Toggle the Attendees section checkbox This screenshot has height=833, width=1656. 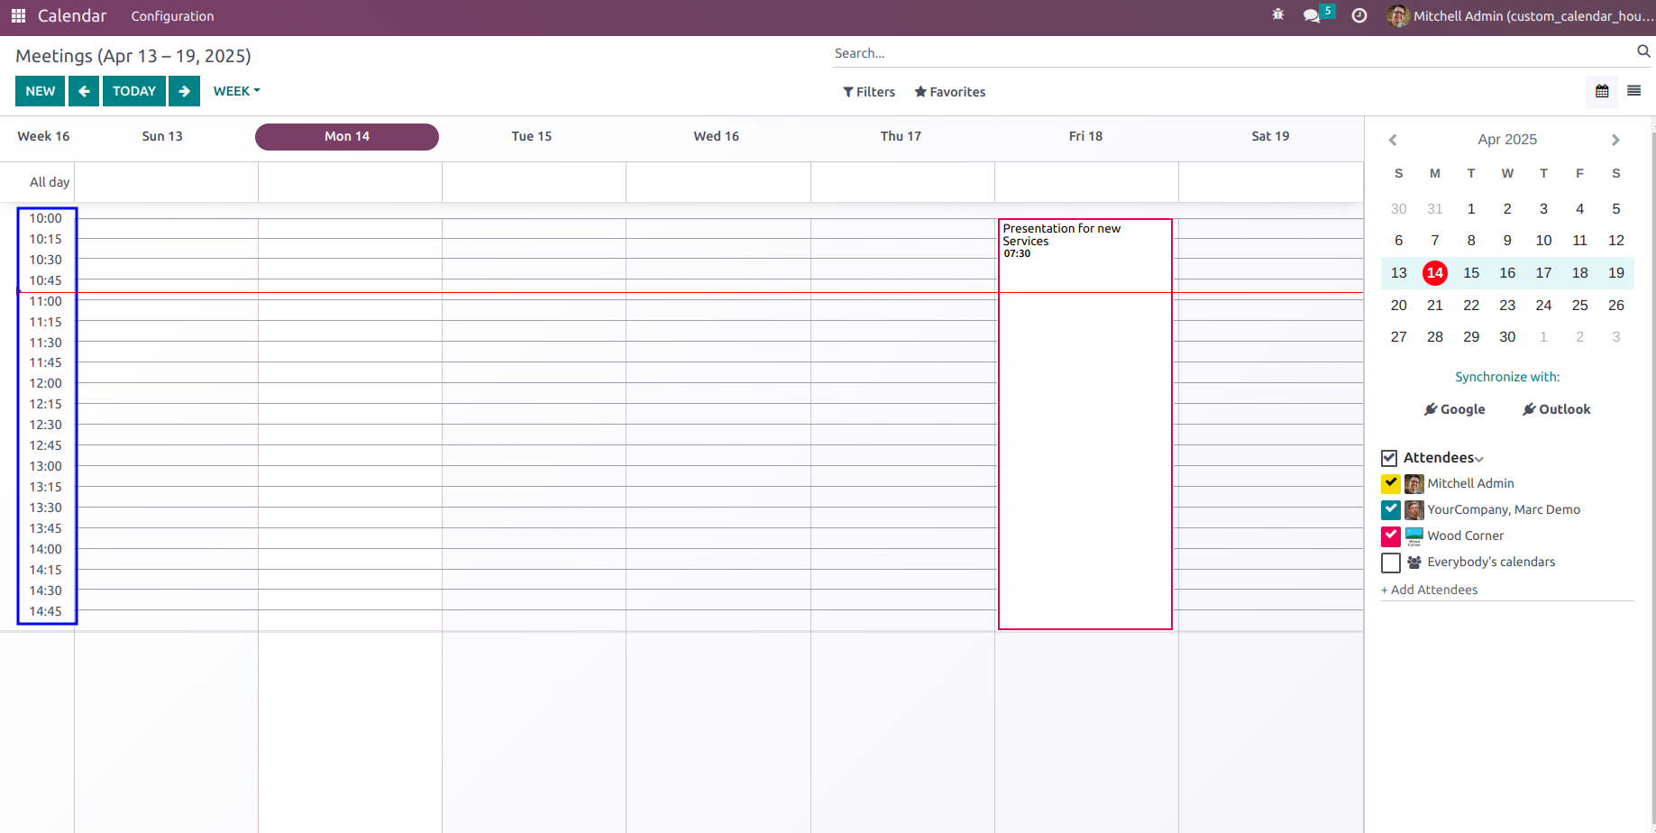[x=1389, y=458]
